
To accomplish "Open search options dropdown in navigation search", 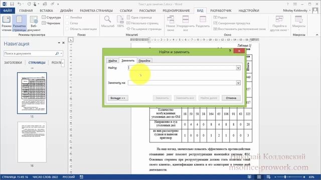I will coord(61,53).
